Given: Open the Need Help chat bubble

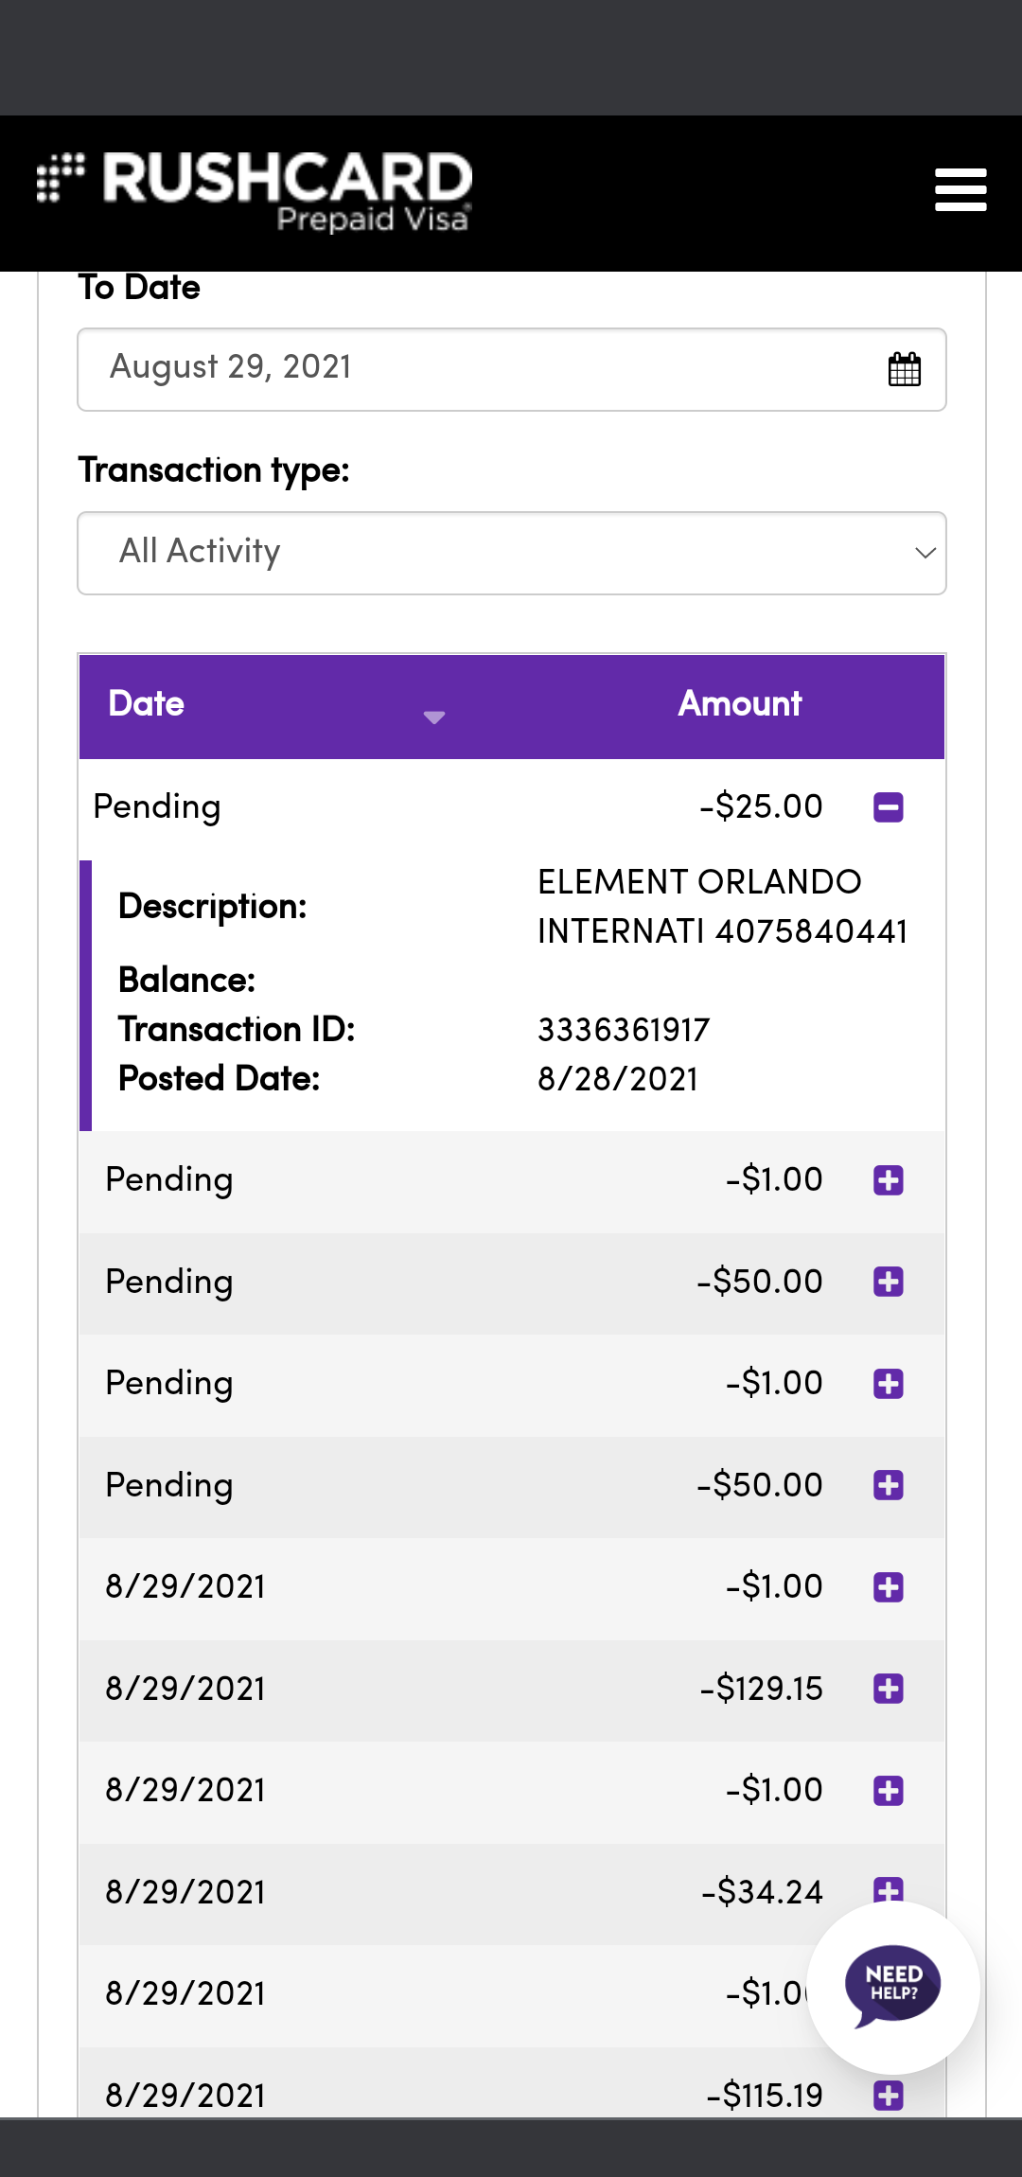Looking at the screenshot, I should pos(892,1986).
